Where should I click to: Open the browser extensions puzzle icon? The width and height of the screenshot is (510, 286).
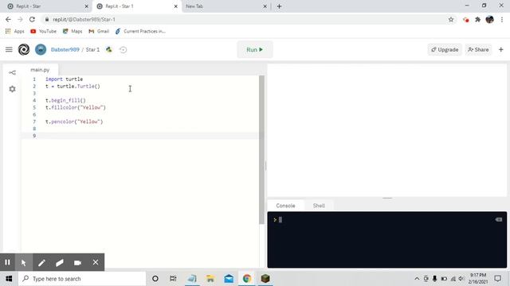(x=478, y=19)
